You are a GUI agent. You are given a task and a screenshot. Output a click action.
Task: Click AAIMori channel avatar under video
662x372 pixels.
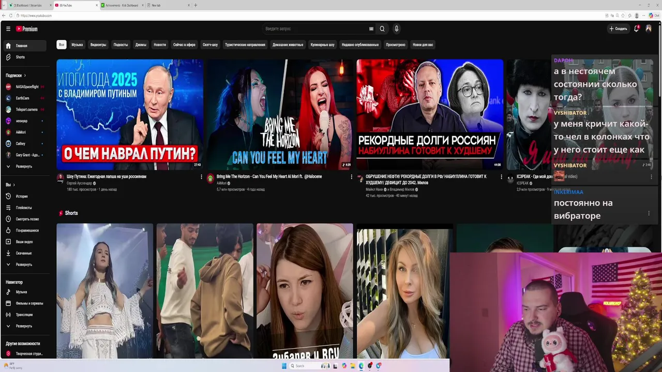(x=210, y=179)
